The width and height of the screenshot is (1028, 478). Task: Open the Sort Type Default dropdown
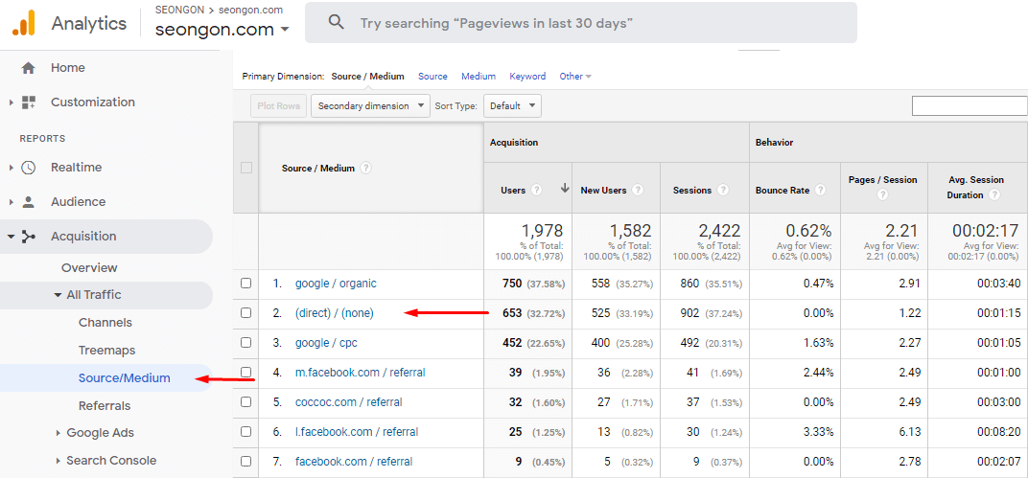tap(512, 106)
